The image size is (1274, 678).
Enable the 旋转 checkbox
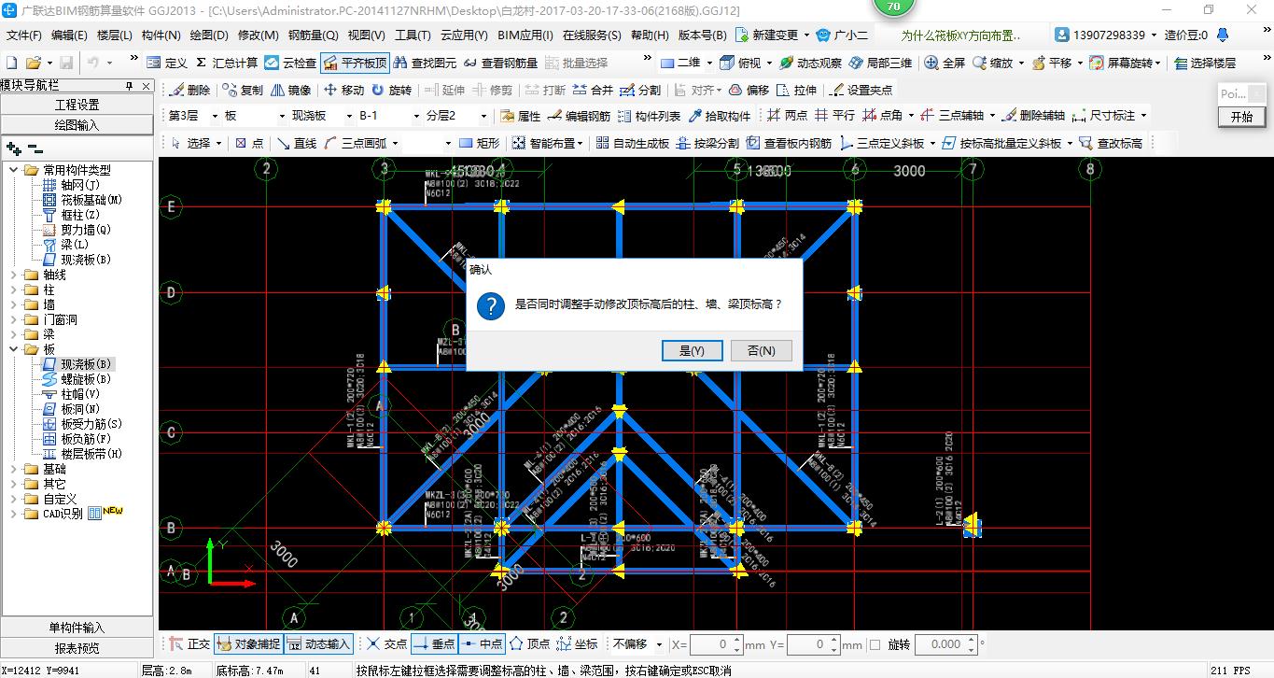point(875,644)
